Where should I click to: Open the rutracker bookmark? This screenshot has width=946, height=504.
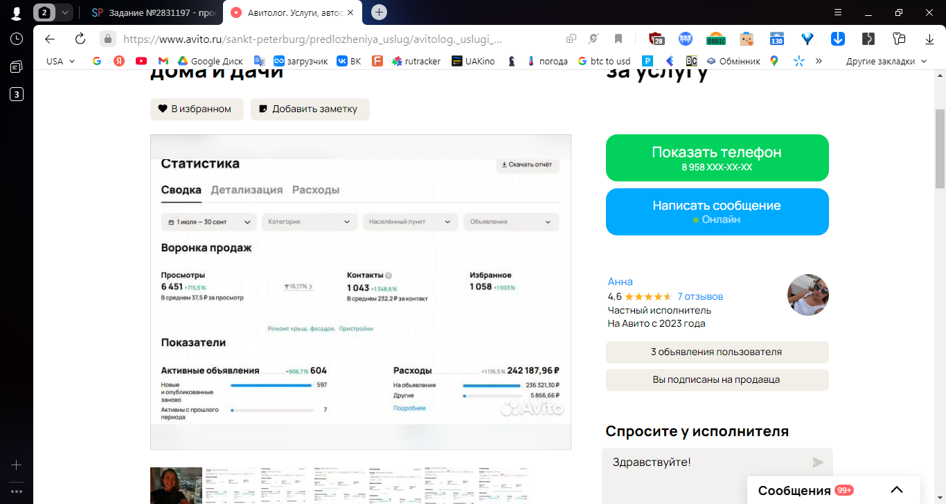pos(416,61)
